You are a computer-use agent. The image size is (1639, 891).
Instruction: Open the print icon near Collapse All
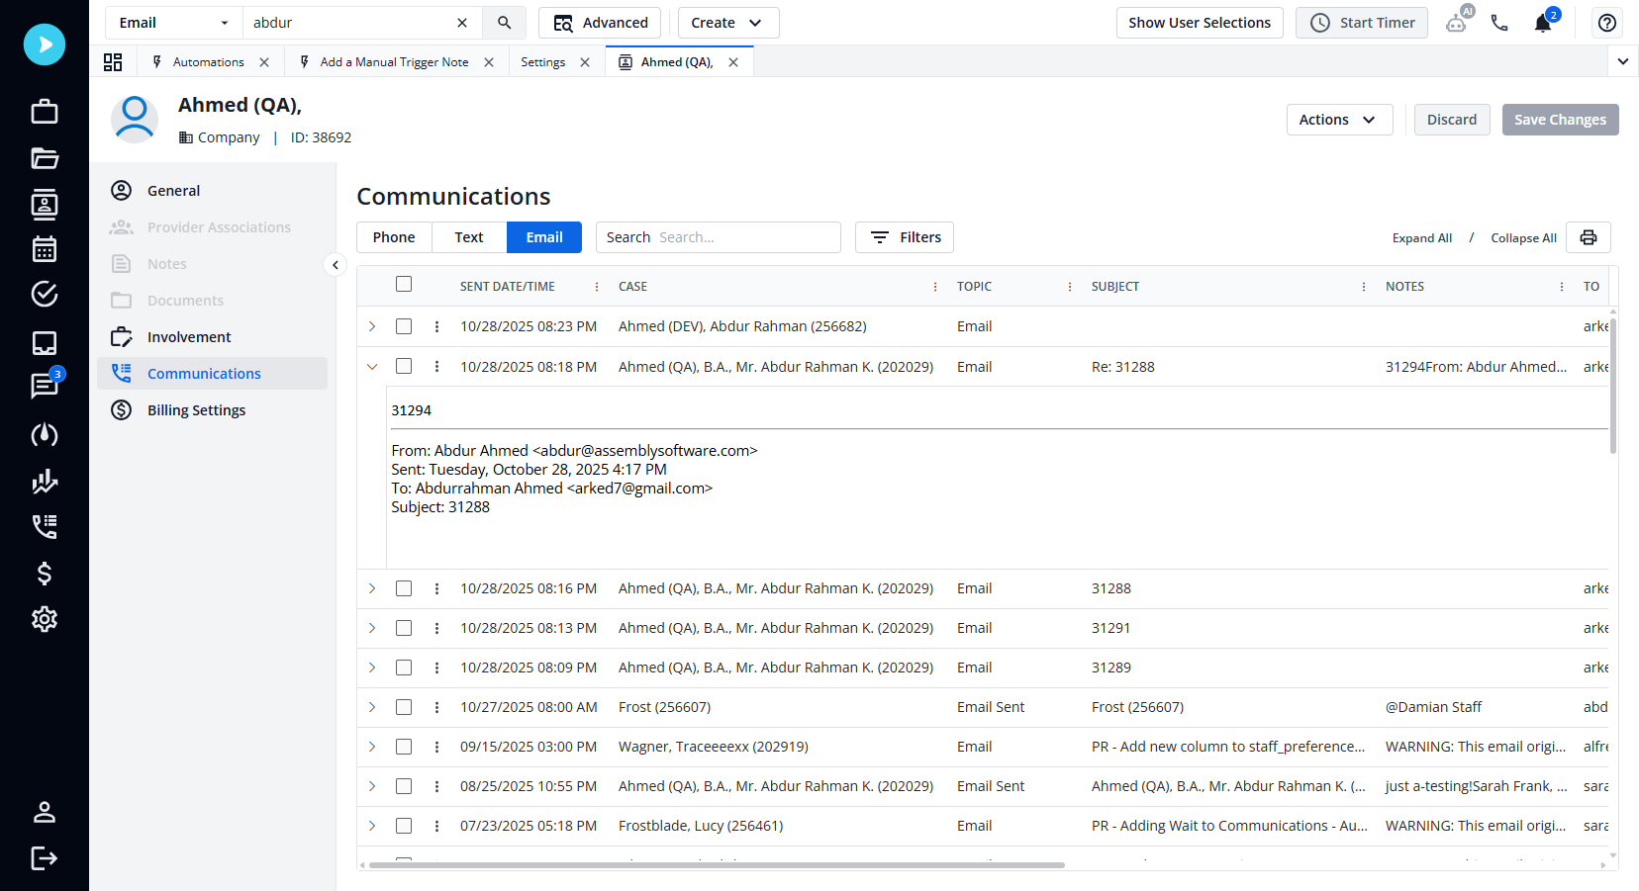point(1588,237)
